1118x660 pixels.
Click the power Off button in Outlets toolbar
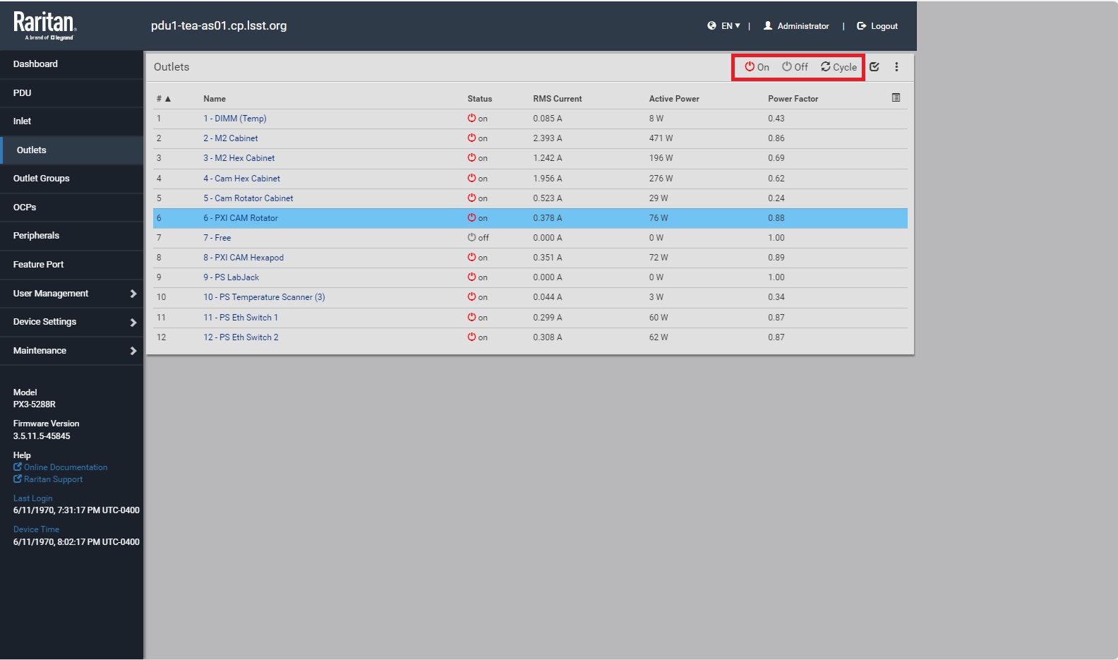pos(795,67)
